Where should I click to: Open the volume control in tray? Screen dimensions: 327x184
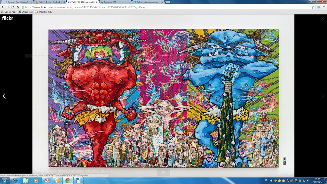(308, 181)
